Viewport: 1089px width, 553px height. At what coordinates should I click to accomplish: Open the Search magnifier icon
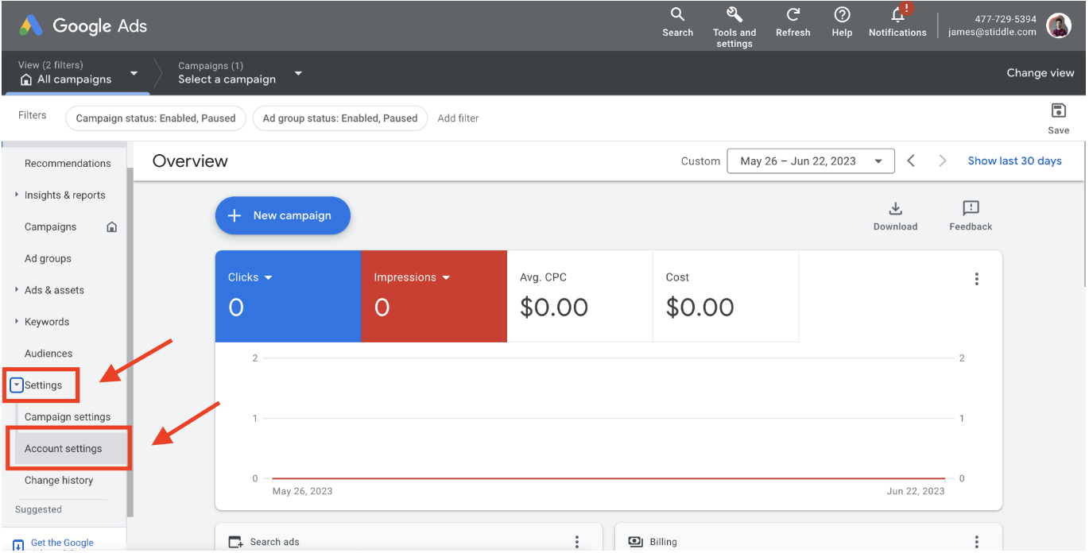[677, 14]
